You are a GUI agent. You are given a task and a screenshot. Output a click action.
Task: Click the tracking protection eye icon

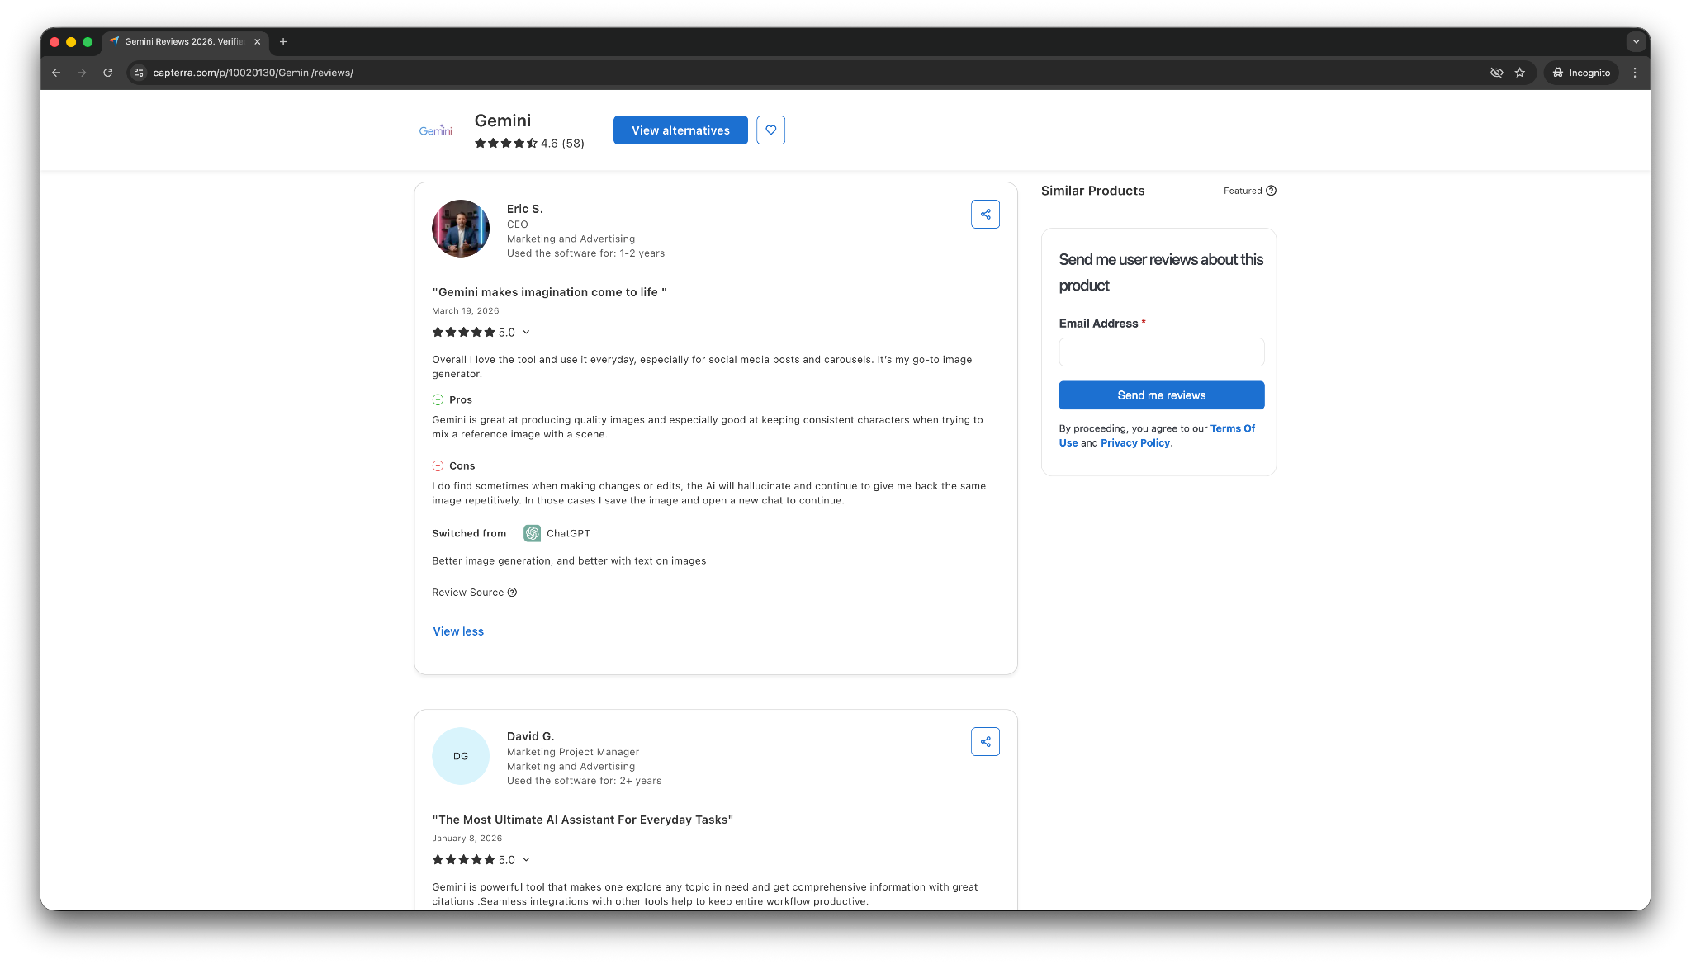[1496, 73]
